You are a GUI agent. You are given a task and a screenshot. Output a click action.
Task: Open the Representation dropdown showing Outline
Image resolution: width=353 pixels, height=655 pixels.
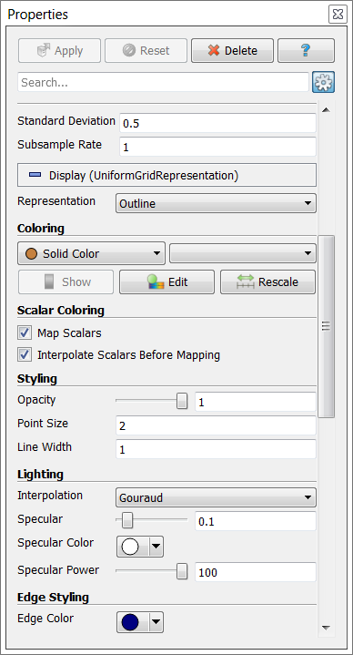[216, 203]
